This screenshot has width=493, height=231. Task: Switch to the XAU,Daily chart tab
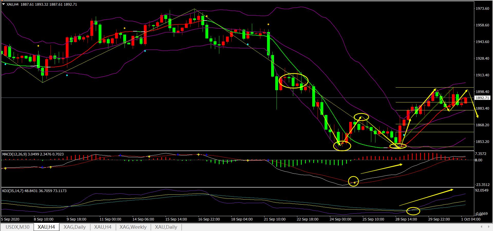[x=166, y=227]
